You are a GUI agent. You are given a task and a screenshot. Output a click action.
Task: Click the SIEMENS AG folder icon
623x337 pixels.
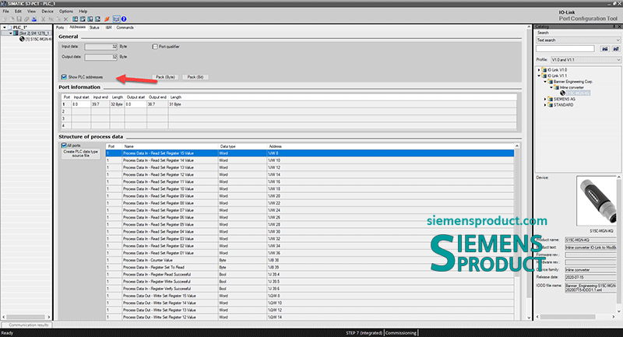[551, 100]
